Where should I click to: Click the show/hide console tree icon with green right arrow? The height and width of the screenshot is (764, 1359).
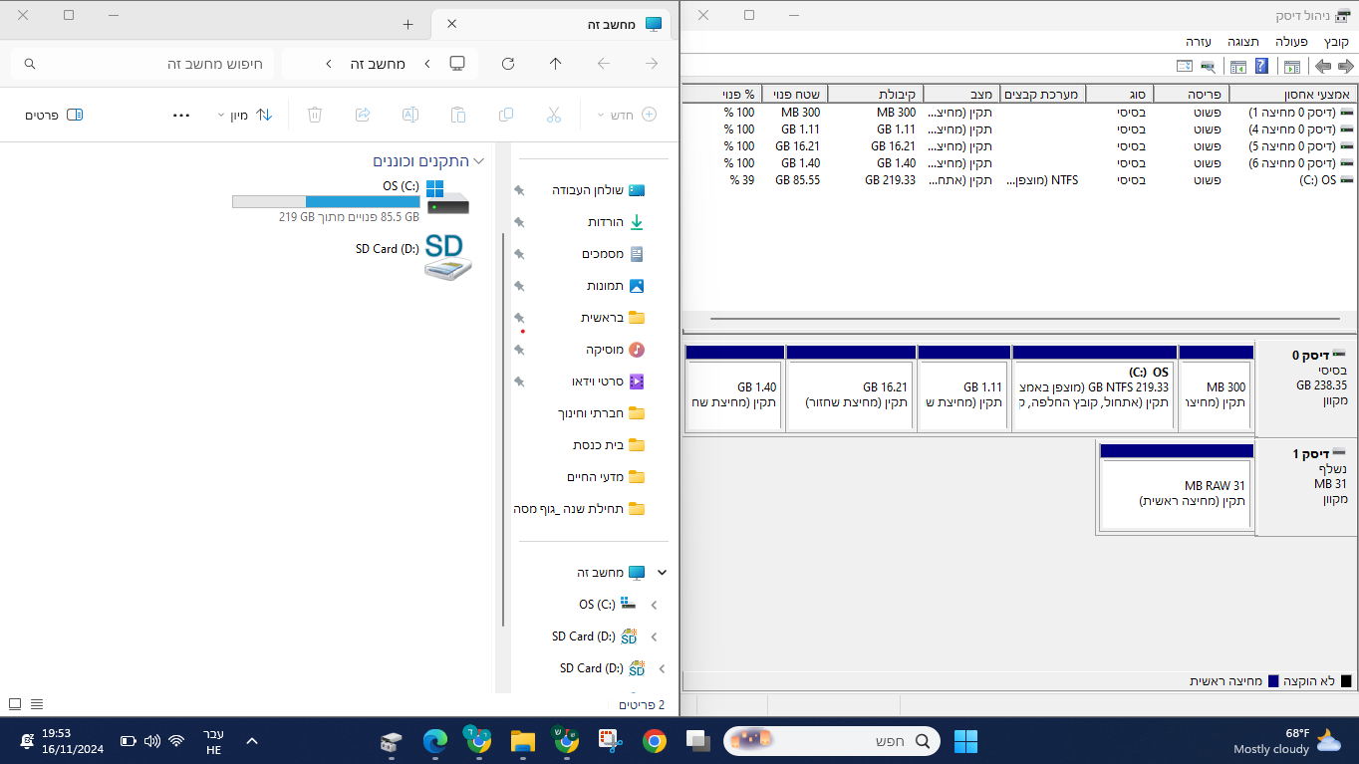(x=1291, y=66)
